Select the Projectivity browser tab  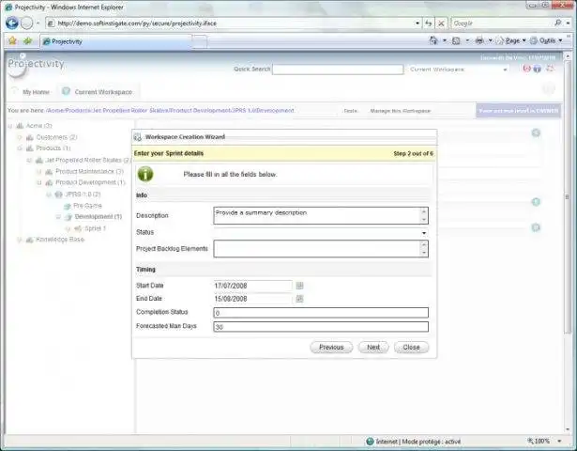click(116, 41)
